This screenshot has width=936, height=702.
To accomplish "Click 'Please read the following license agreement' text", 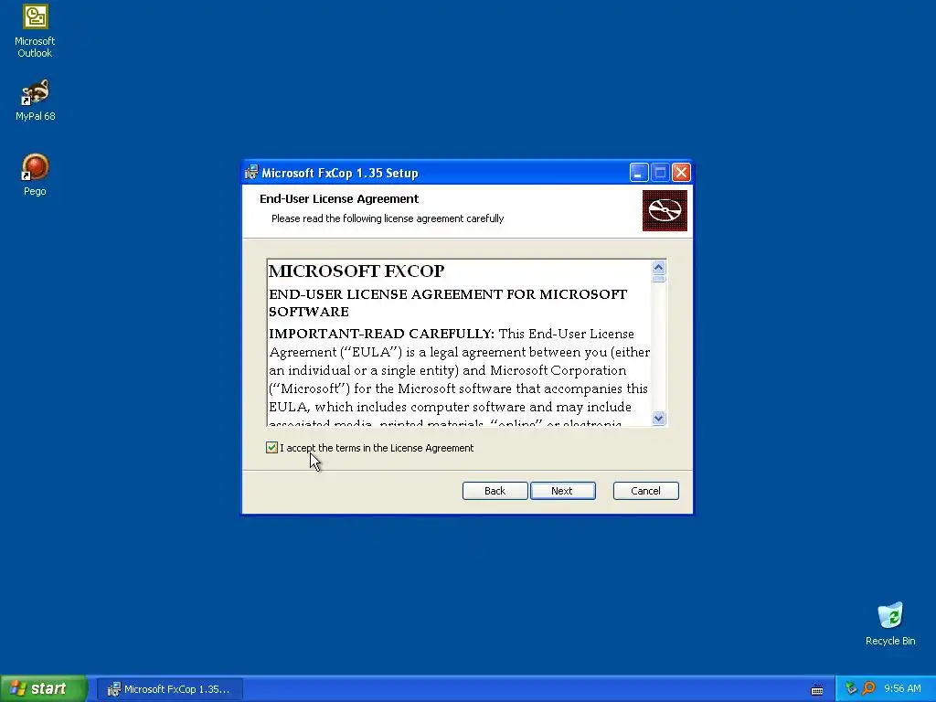I will tap(388, 218).
